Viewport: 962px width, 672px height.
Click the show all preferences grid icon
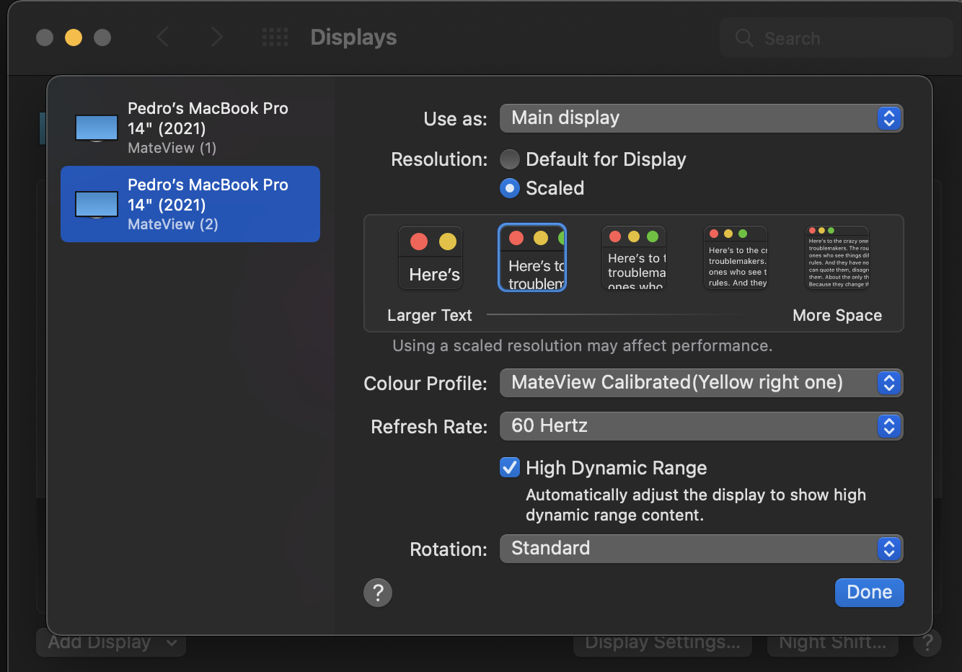click(275, 37)
